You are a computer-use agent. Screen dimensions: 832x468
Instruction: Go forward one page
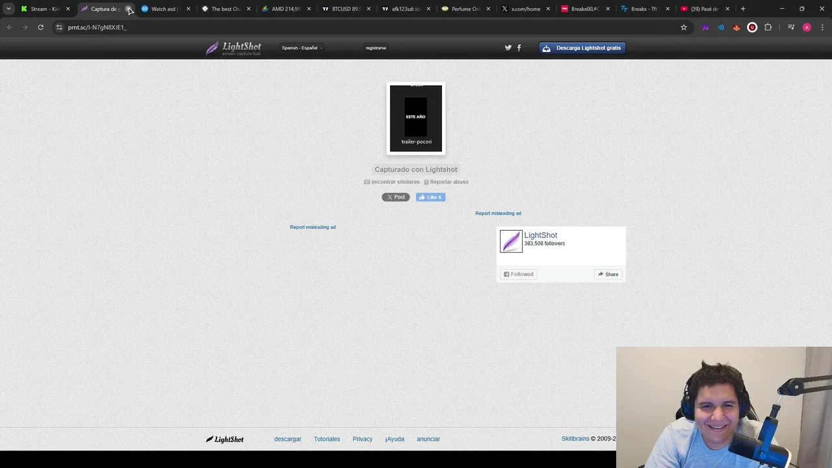(25, 27)
